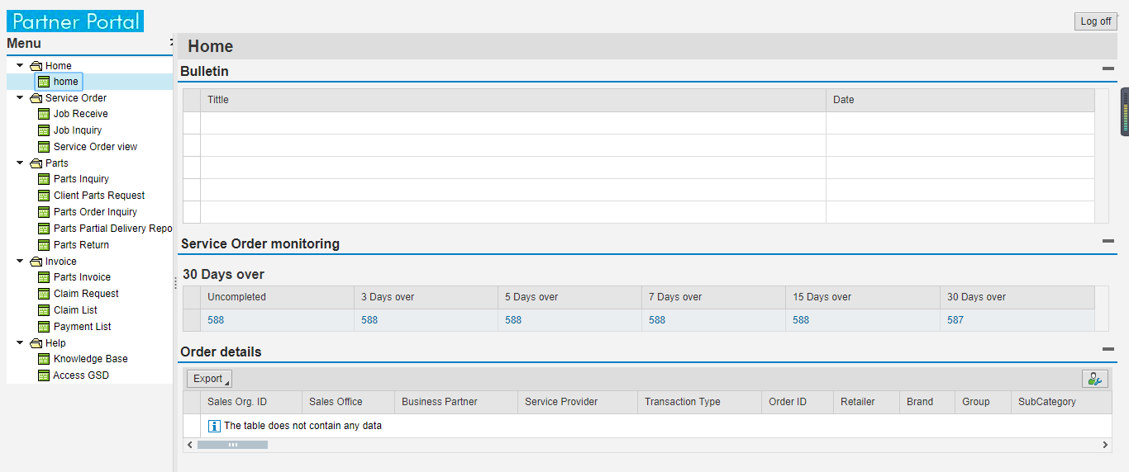Click the Job Inquiry page icon
The height and width of the screenshot is (472, 1129).
(x=44, y=130)
